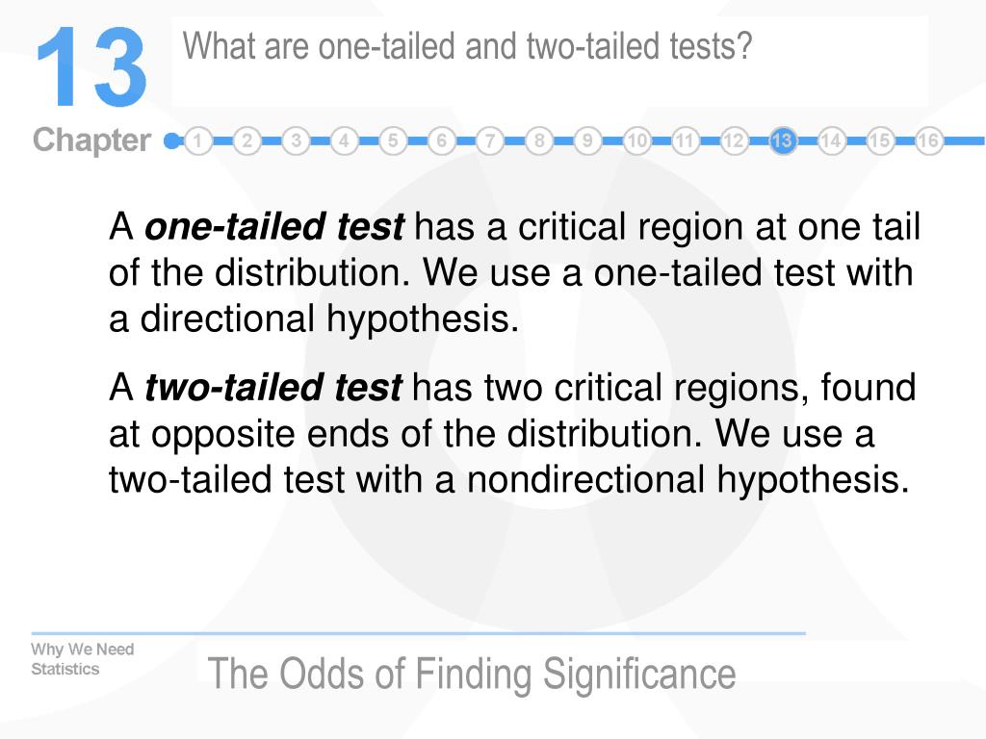Jump to chapter 15 circle

tap(880, 140)
